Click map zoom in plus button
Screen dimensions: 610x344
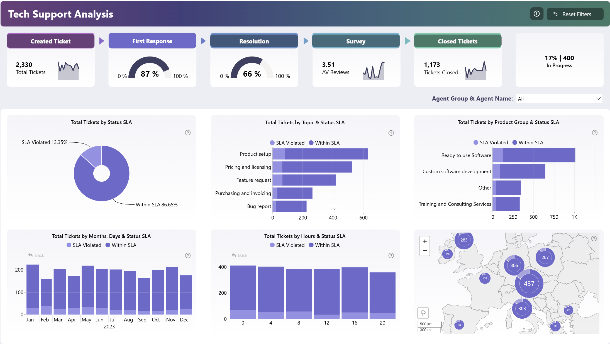point(425,241)
